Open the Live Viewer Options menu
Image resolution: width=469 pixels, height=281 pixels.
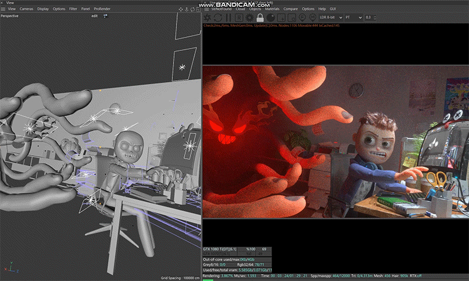(308, 9)
